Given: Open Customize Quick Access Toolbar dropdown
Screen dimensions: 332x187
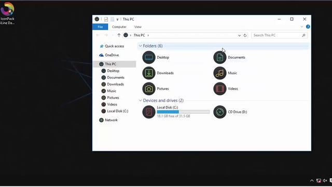Looking at the screenshot, I should pyautogui.click(x=117, y=20).
